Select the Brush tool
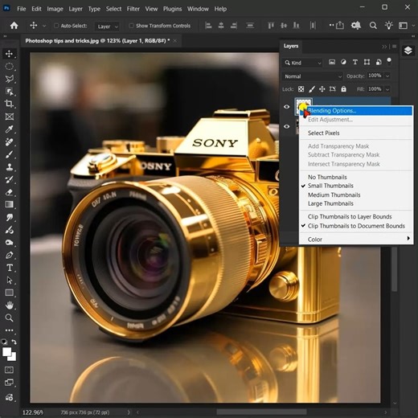The height and width of the screenshot is (418, 418). coord(10,154)
